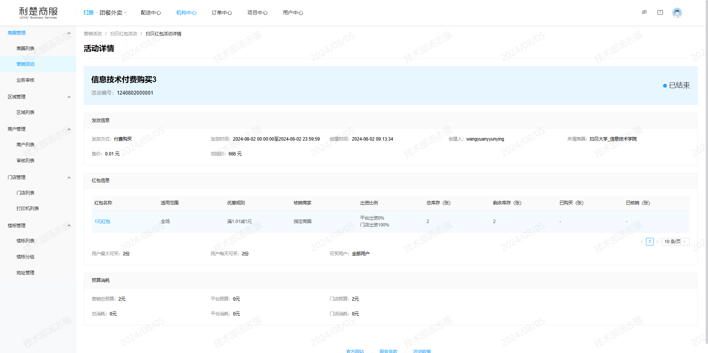Click the 扫呗大学_信息技术学院 value
This screenshot has height=353, width=708.
click(613, 139)
